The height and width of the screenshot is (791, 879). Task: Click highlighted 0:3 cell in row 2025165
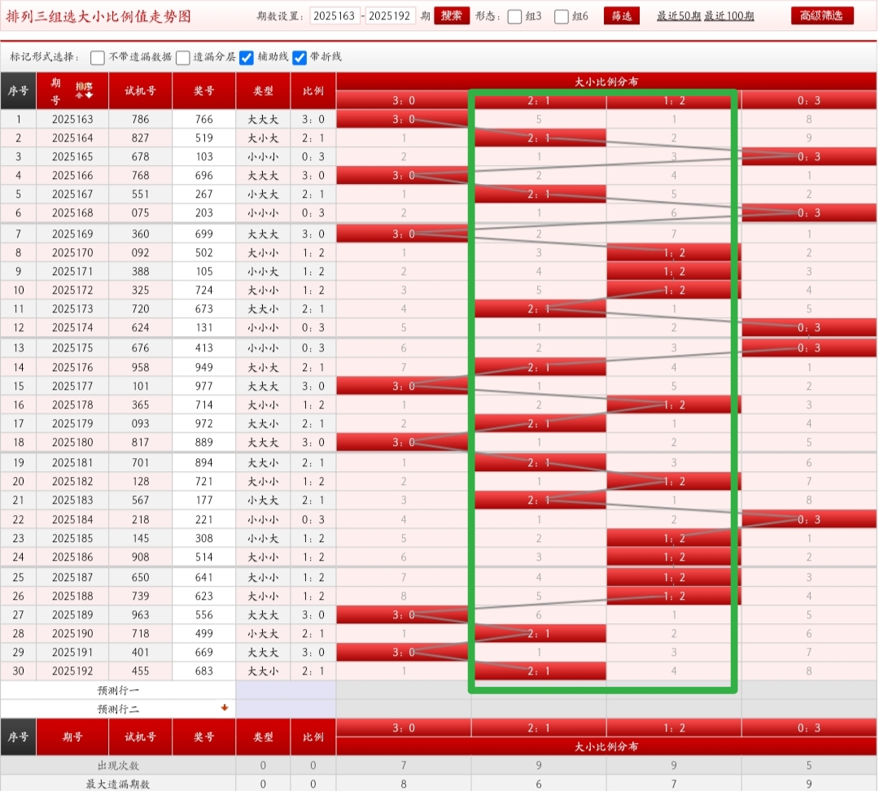point(809,156)
